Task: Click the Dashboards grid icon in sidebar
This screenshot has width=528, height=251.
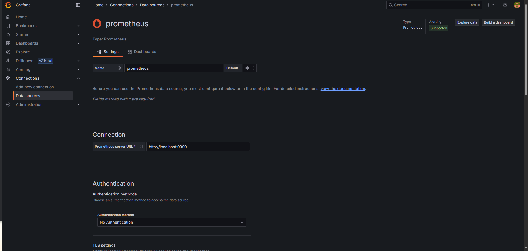Action: [x=8, y=43]
